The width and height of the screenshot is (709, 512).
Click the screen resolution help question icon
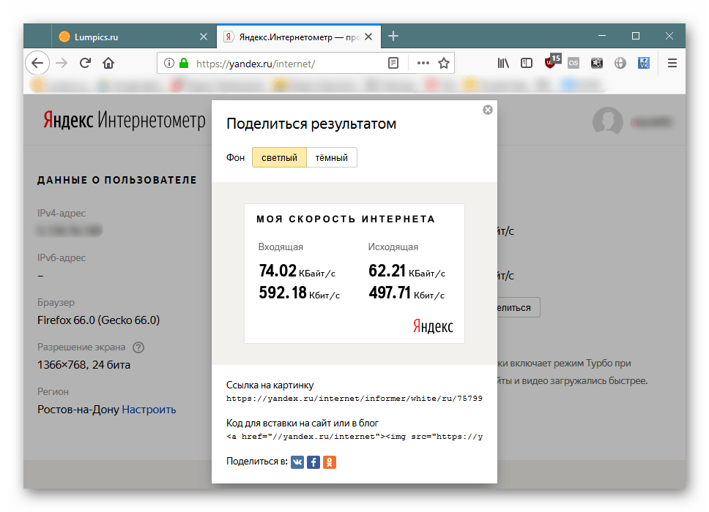pyautogui.click(x=138, y=347)
